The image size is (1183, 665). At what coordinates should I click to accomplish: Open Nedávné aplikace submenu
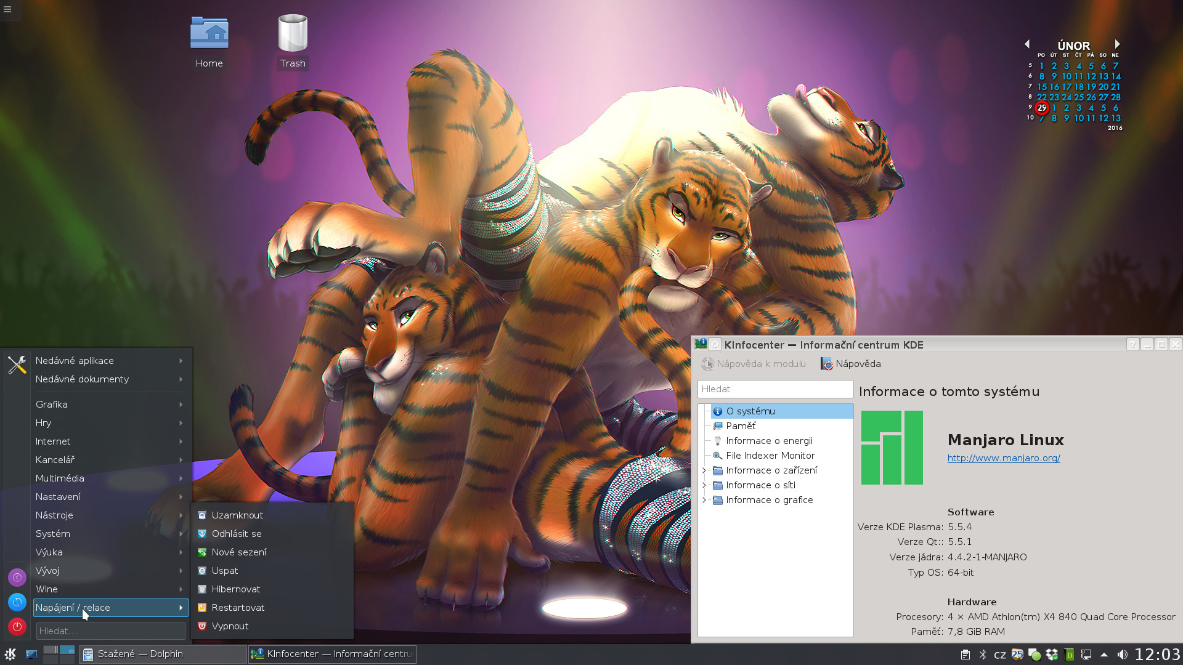110,361
